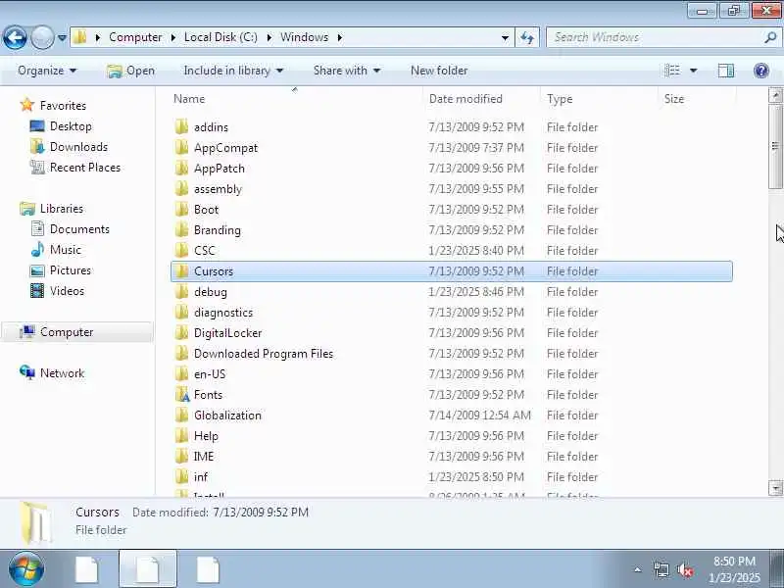Click the 'Globalization' folder name
The image size is (784, 588).
pyautogui.click(x=227, y=415)
